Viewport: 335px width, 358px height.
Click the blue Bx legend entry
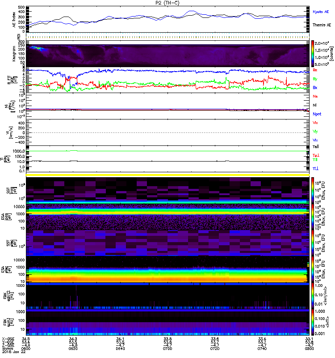click(315, 88)
